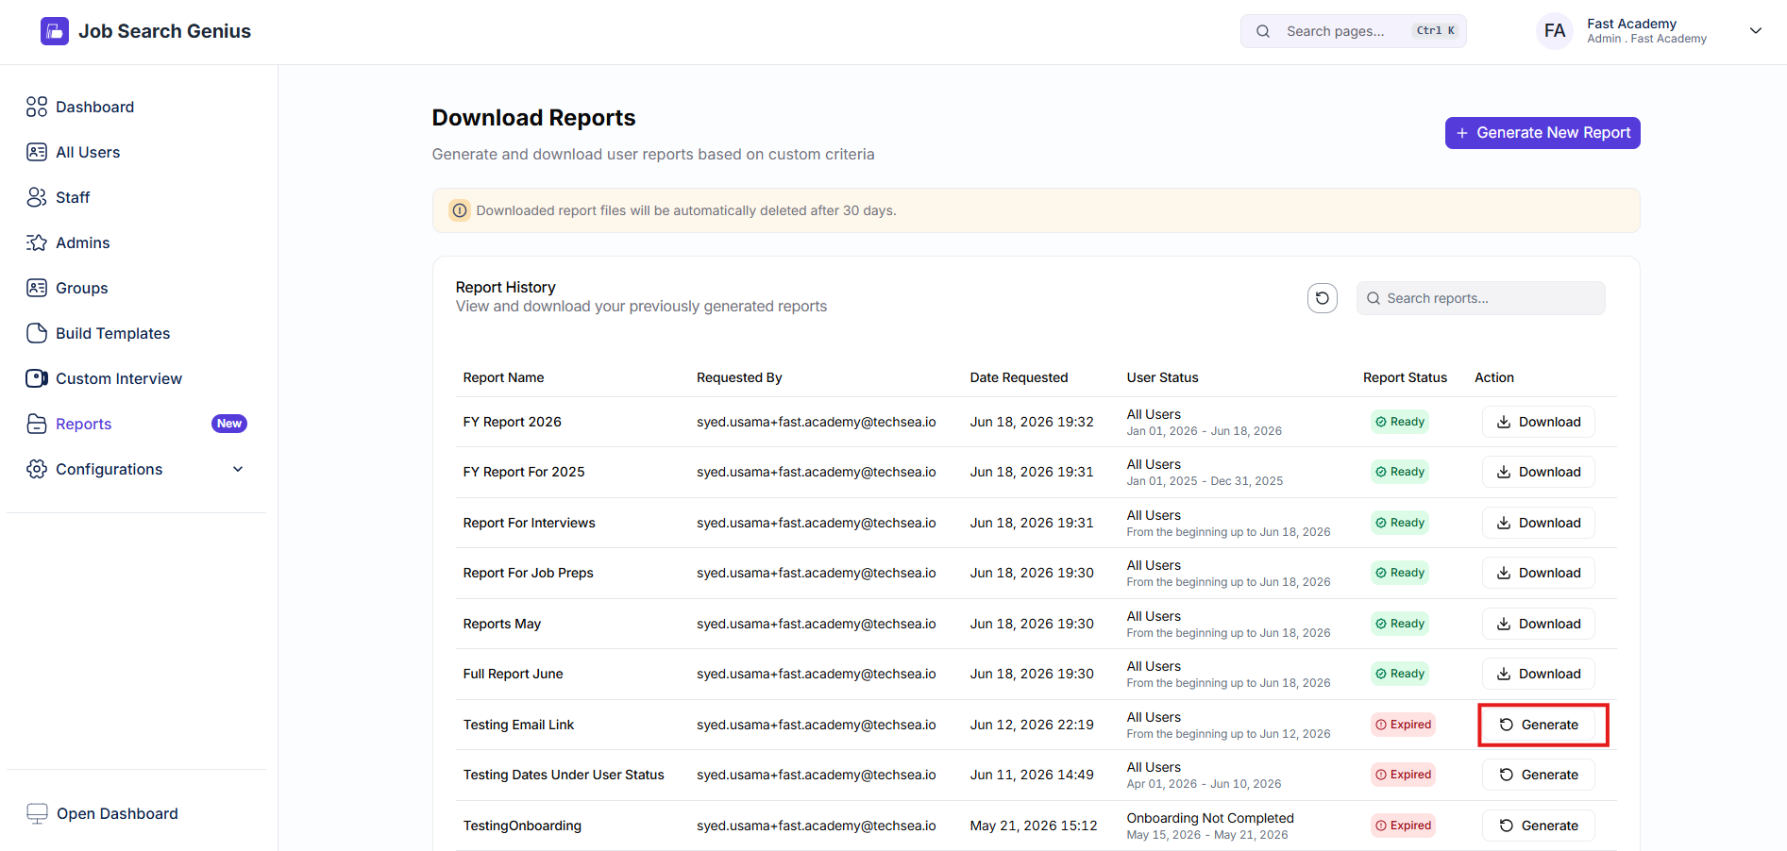Generate the Testing Email Link report
The height and width of the screenshot is (851, 1787).
(1539, 725)
